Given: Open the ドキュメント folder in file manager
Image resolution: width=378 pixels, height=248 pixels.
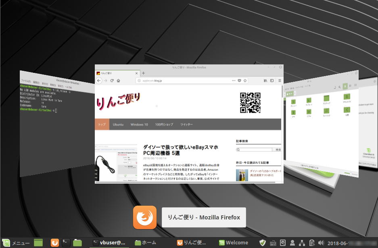Looking at the screenshot, I should [x=347, y=98].
